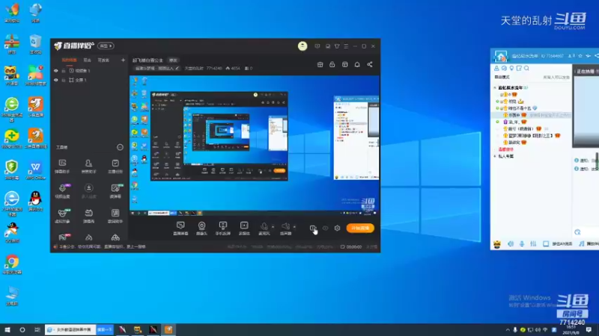Viewport: 599px width, 336px height.
Task: Add a multimedia (多媒体) source
Action: point(244,228)
